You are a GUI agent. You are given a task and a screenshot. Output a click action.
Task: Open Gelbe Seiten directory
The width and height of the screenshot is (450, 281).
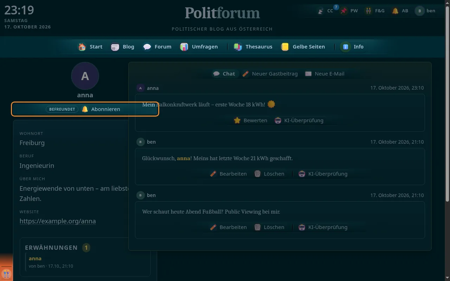[303, 47]
